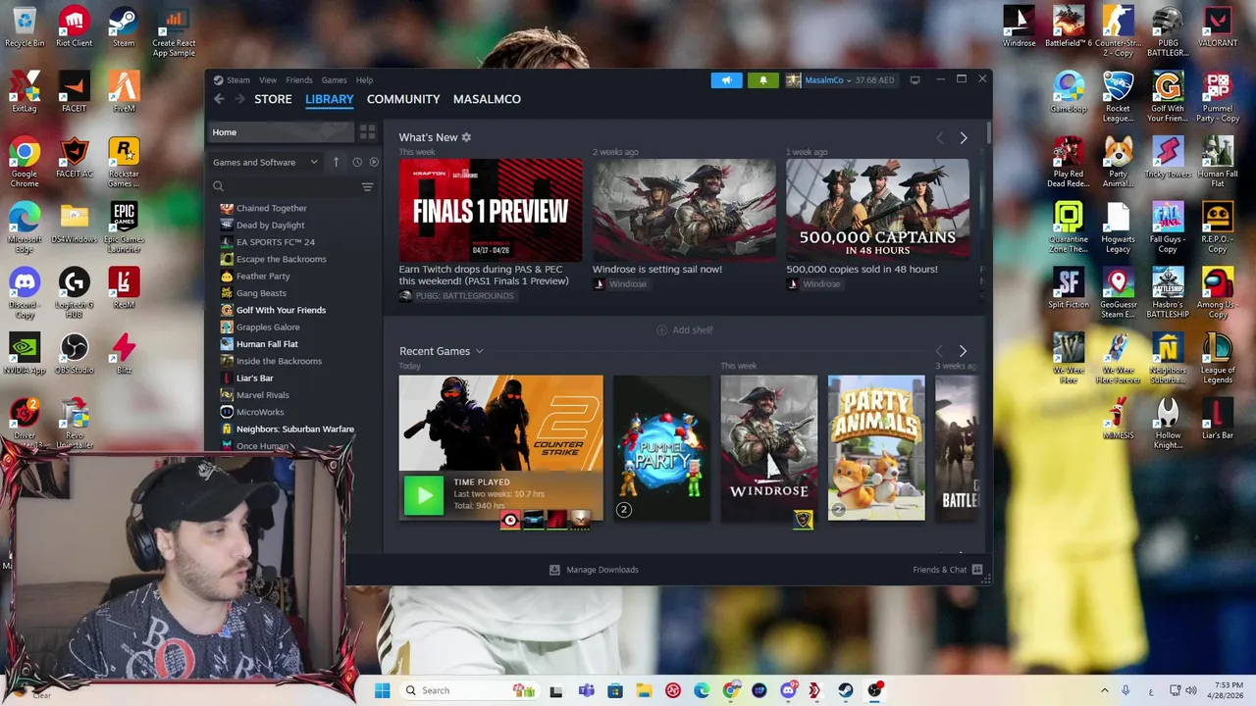Switch to the COMMUNITY tab
Viewport: 1256px width, 706px height.
coord(403,99)
